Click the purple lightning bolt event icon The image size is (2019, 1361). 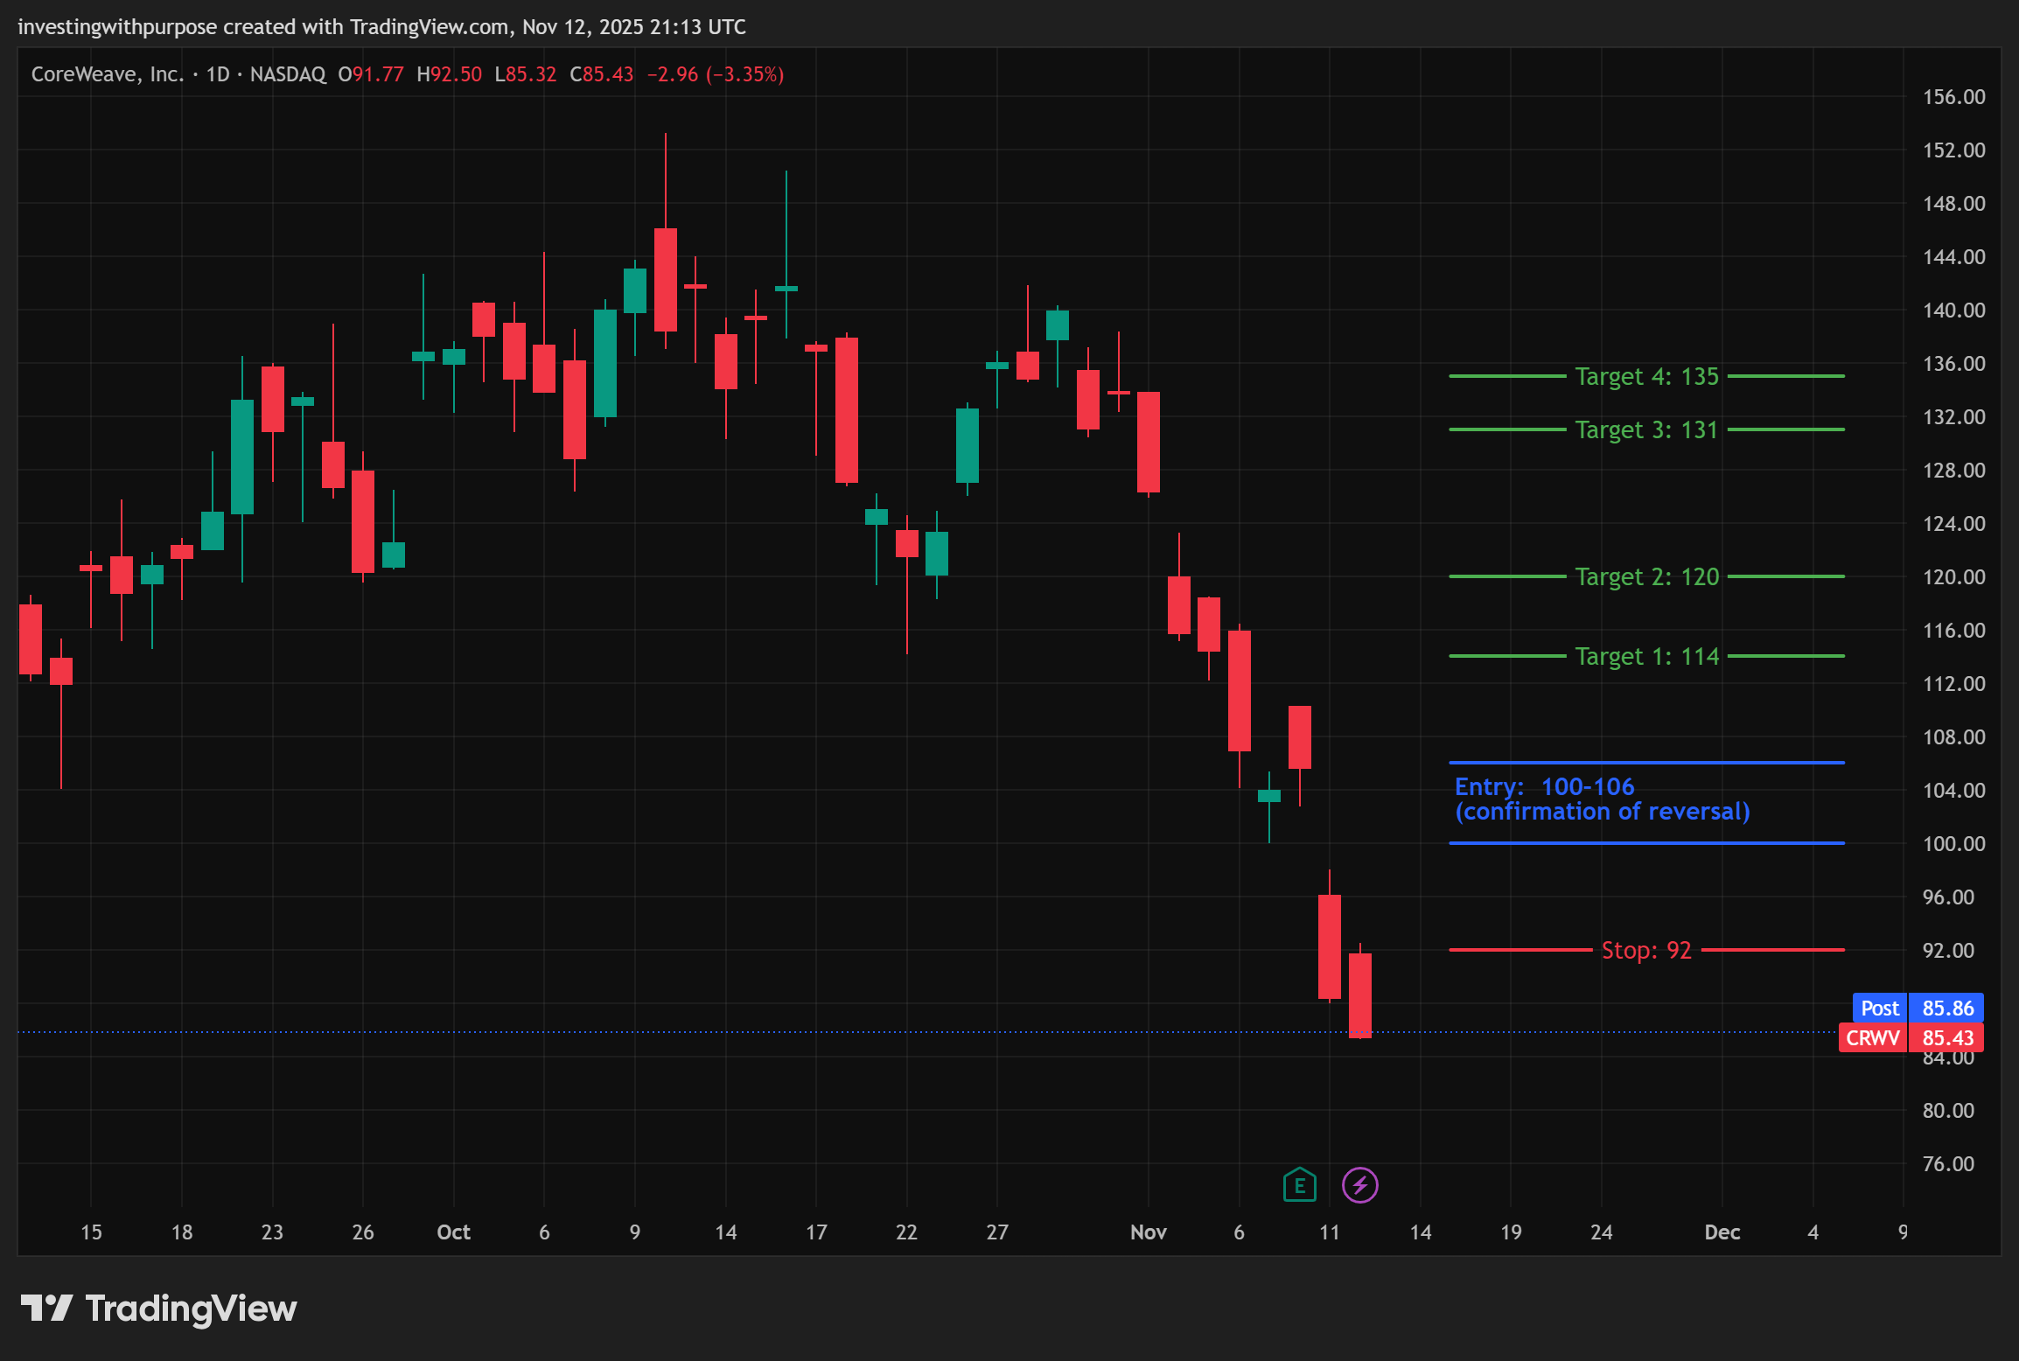[1359, 1185]
